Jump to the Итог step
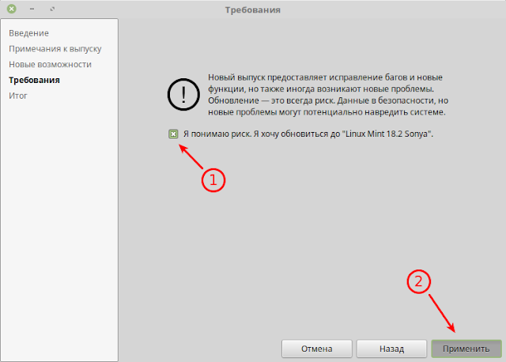The height and width of the screenshot is (362, 506). coord(18,96)
